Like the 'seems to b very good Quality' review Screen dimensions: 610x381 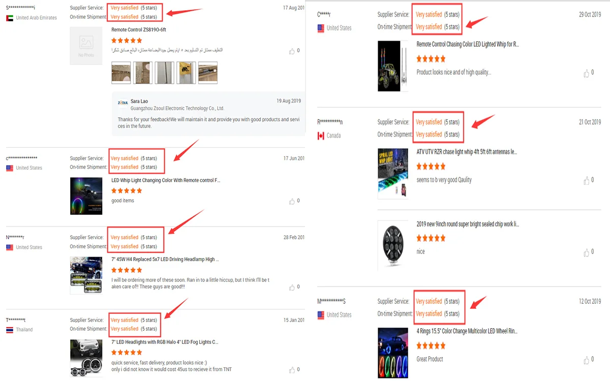tap(587, 180)
